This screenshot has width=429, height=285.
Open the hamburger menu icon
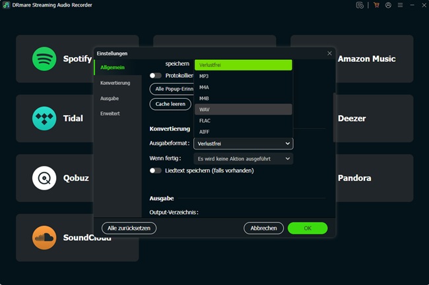tap(400, 5)
